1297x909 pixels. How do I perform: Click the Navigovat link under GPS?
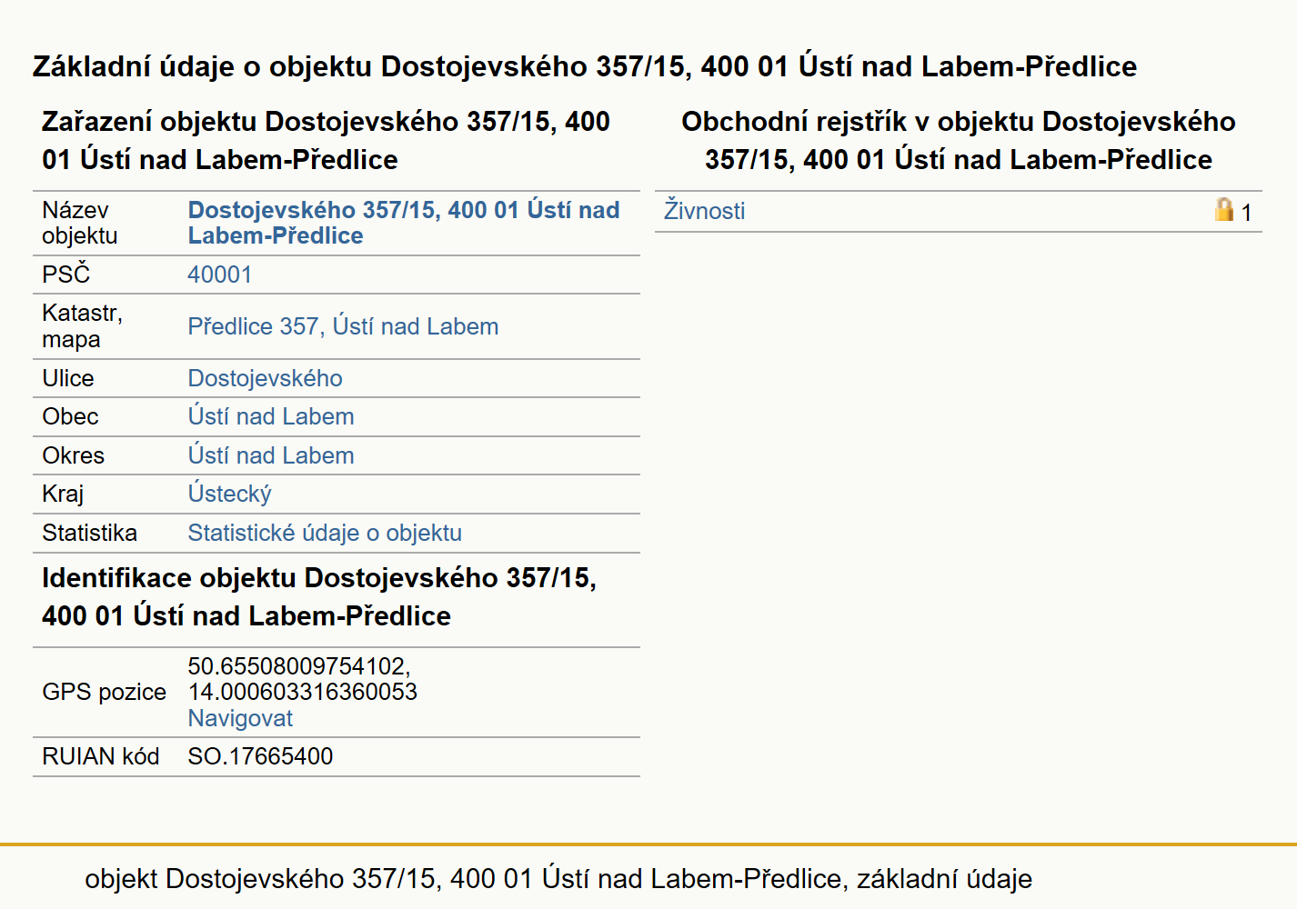tap(240, 718)
